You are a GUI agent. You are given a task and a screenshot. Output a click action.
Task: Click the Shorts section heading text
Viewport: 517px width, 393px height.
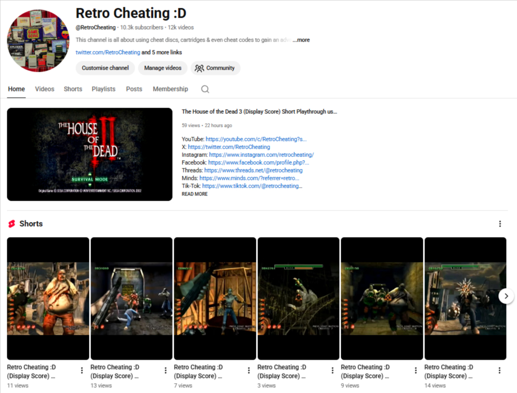click(31, 224)
